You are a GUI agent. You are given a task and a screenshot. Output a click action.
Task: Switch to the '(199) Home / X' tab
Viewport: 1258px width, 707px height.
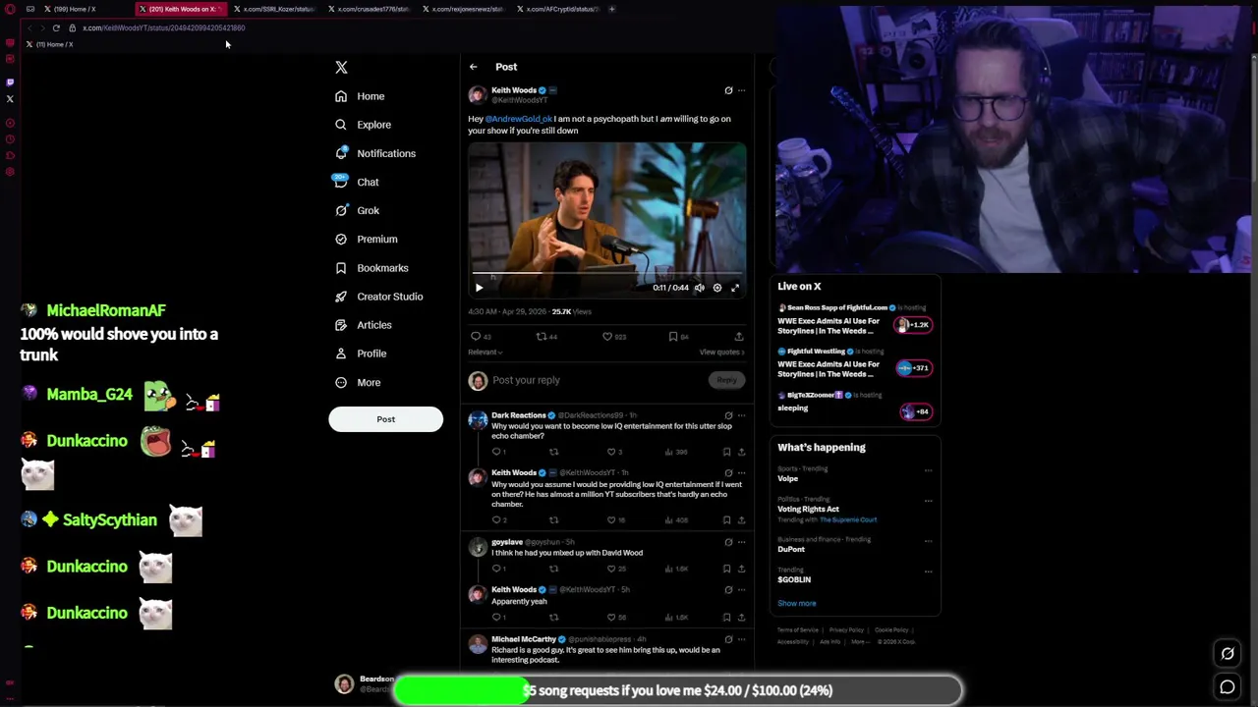click(x=75, y=9)
